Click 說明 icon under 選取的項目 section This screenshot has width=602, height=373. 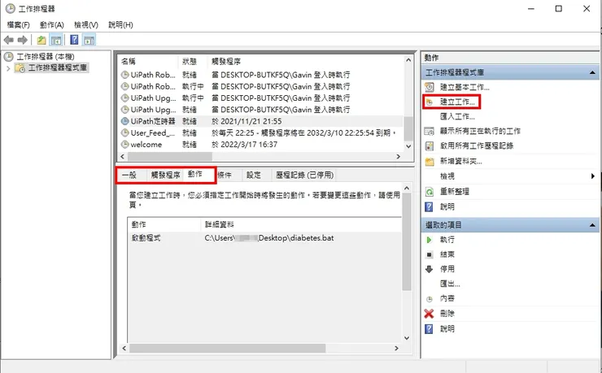click(429, 329)
